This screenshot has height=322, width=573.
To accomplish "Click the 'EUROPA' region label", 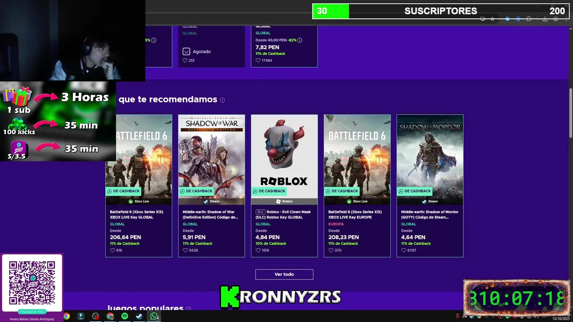I will [x=336, y=224].
